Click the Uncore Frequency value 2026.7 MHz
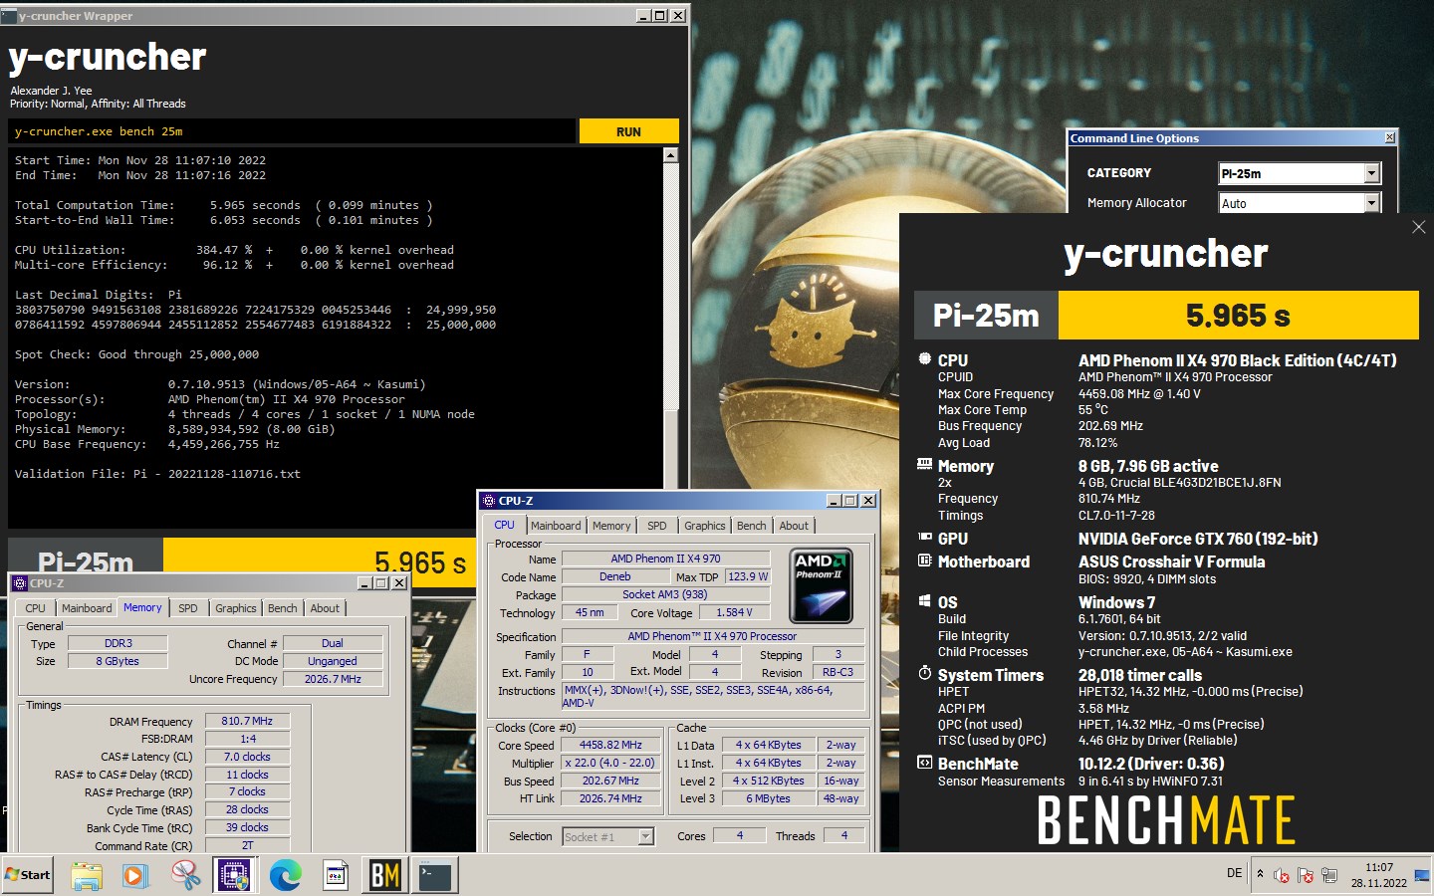This screenshot has width=1434, height=896. point(333,679)
